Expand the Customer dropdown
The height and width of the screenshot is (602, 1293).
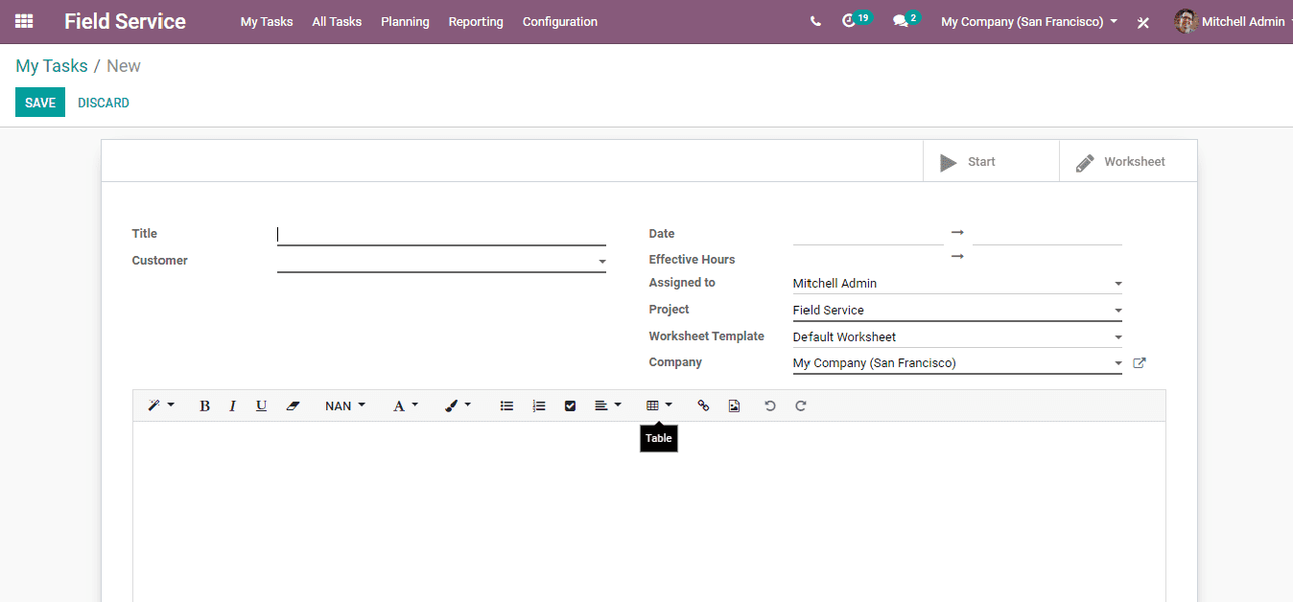pyautogui.click(x=601, y=262)
